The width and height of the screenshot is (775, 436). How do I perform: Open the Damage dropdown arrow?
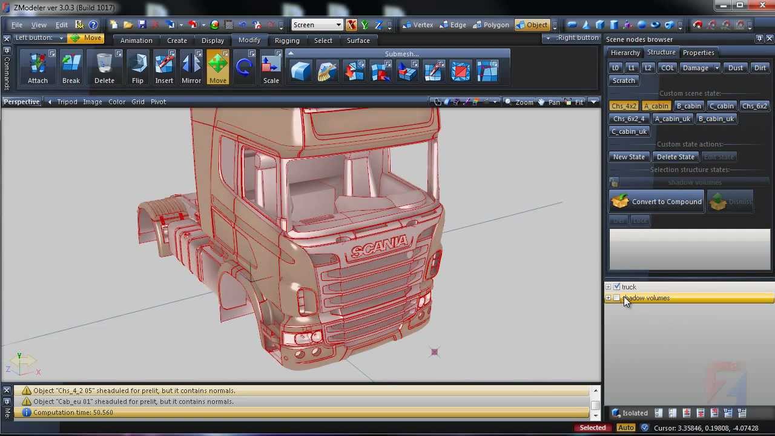coord(716,68)
